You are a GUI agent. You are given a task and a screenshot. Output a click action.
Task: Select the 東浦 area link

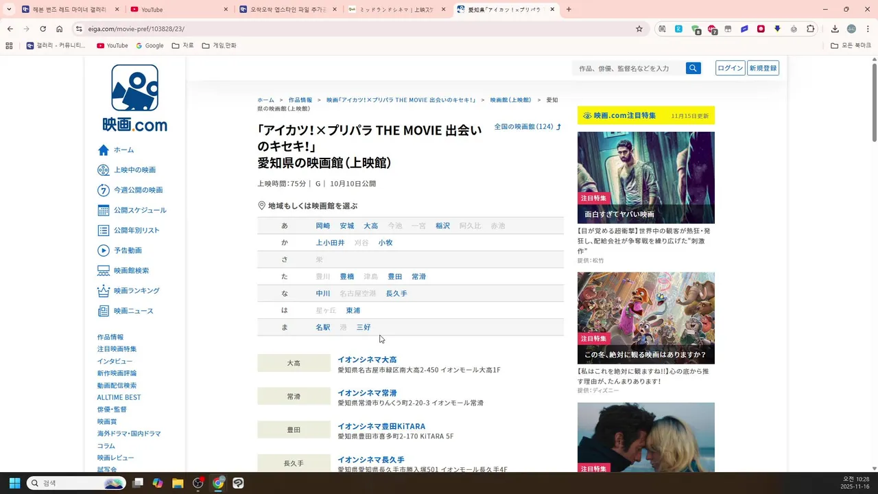353,310
